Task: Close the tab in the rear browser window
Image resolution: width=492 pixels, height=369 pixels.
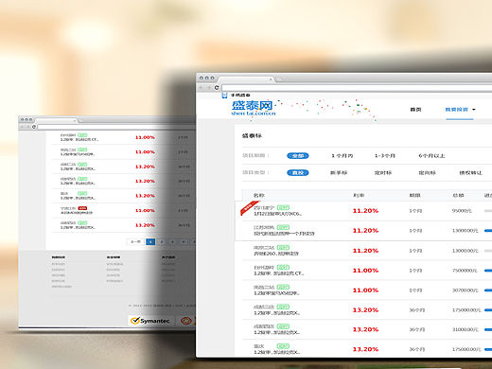Action: click(x=75, y=120)
